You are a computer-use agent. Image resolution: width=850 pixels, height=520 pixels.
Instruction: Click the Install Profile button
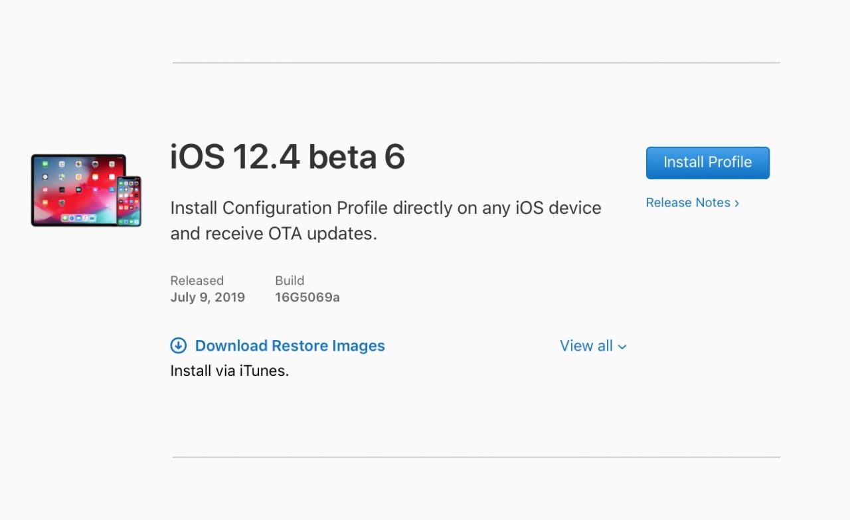click(707, 163)
